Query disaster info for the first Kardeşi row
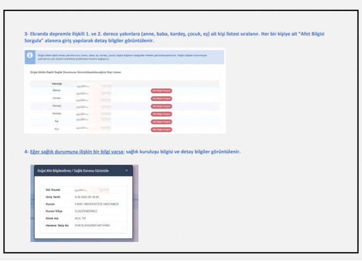Image resolution: width=362 pixels, height=261 pixels. [161, 106]
